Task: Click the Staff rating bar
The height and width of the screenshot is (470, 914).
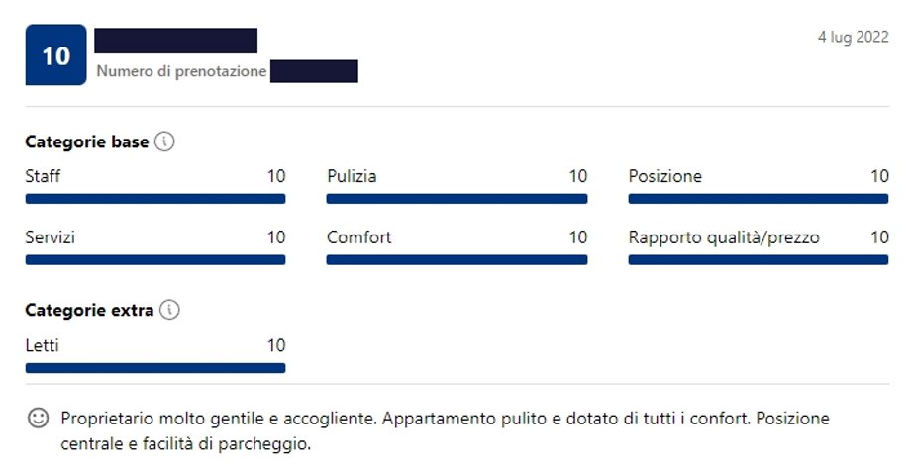Action: (x=155, y=199)
